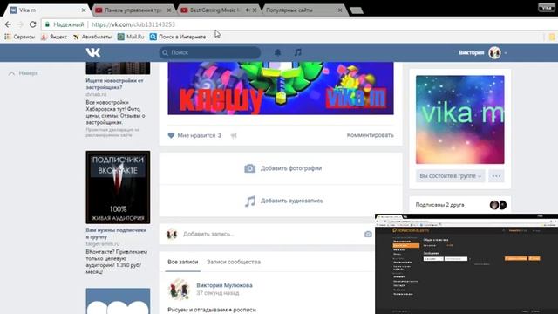558x314 pixels.
Task: Click the camera icon next to Добавить фотографии
Action: [x=250, y=168]
